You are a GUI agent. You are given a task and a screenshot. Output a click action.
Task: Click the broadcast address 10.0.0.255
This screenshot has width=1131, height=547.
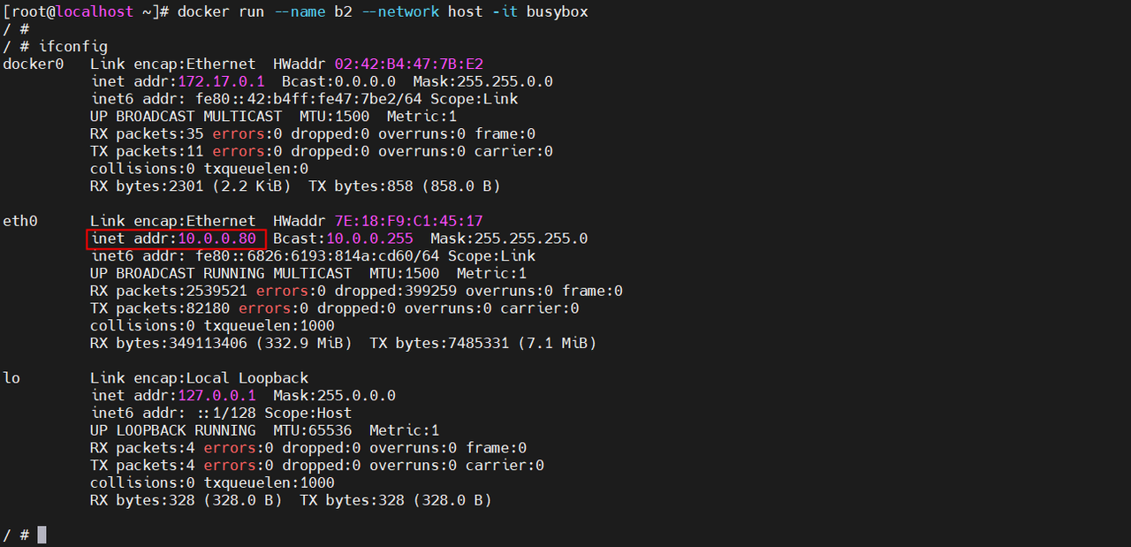point(369,239)
